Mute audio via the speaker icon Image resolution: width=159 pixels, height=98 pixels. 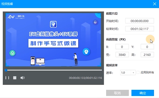point(22,78)
